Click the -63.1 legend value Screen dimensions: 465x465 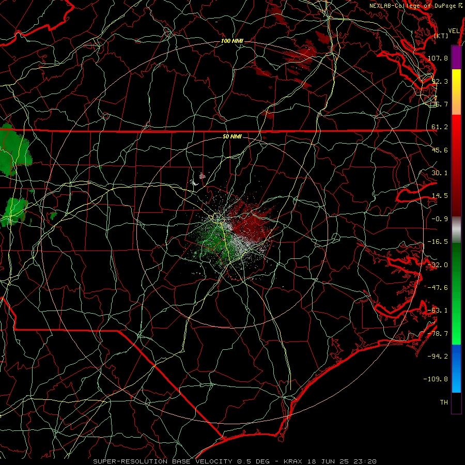point(438,311)
